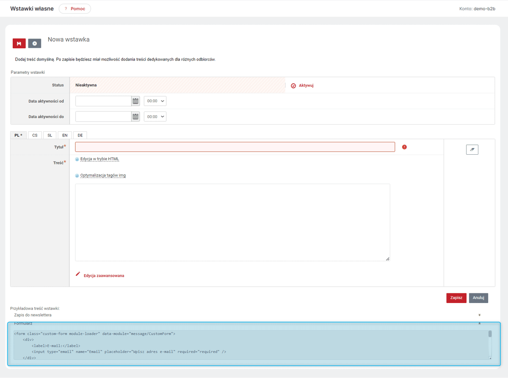
Task: Click the Anuluj button
Action: click(478, 298)
